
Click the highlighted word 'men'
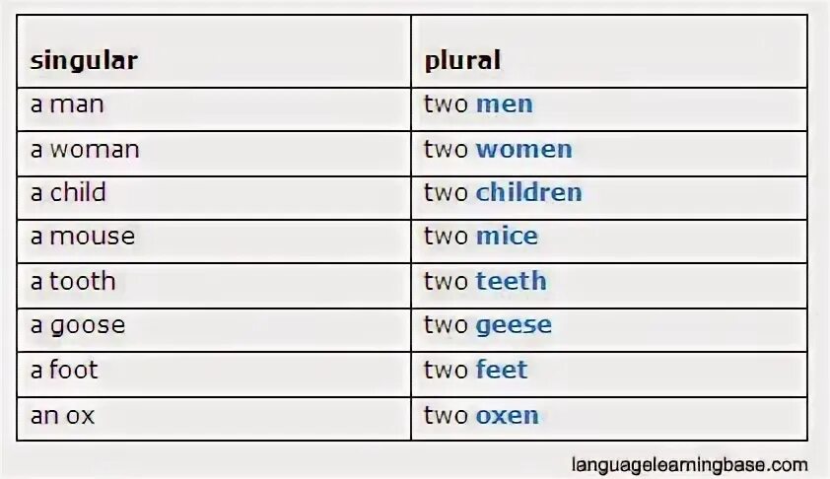(x=505, y=104)
